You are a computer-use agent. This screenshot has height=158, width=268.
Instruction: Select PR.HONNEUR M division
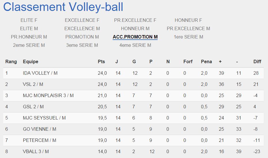(29, 37)
